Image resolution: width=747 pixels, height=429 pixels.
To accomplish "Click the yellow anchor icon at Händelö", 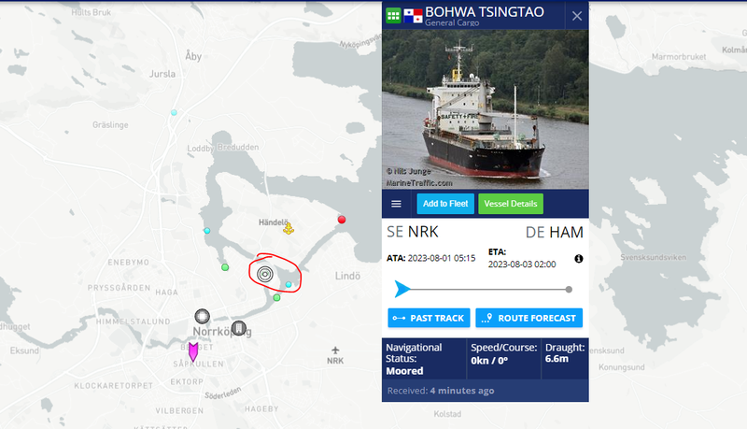I will point(289,229).
